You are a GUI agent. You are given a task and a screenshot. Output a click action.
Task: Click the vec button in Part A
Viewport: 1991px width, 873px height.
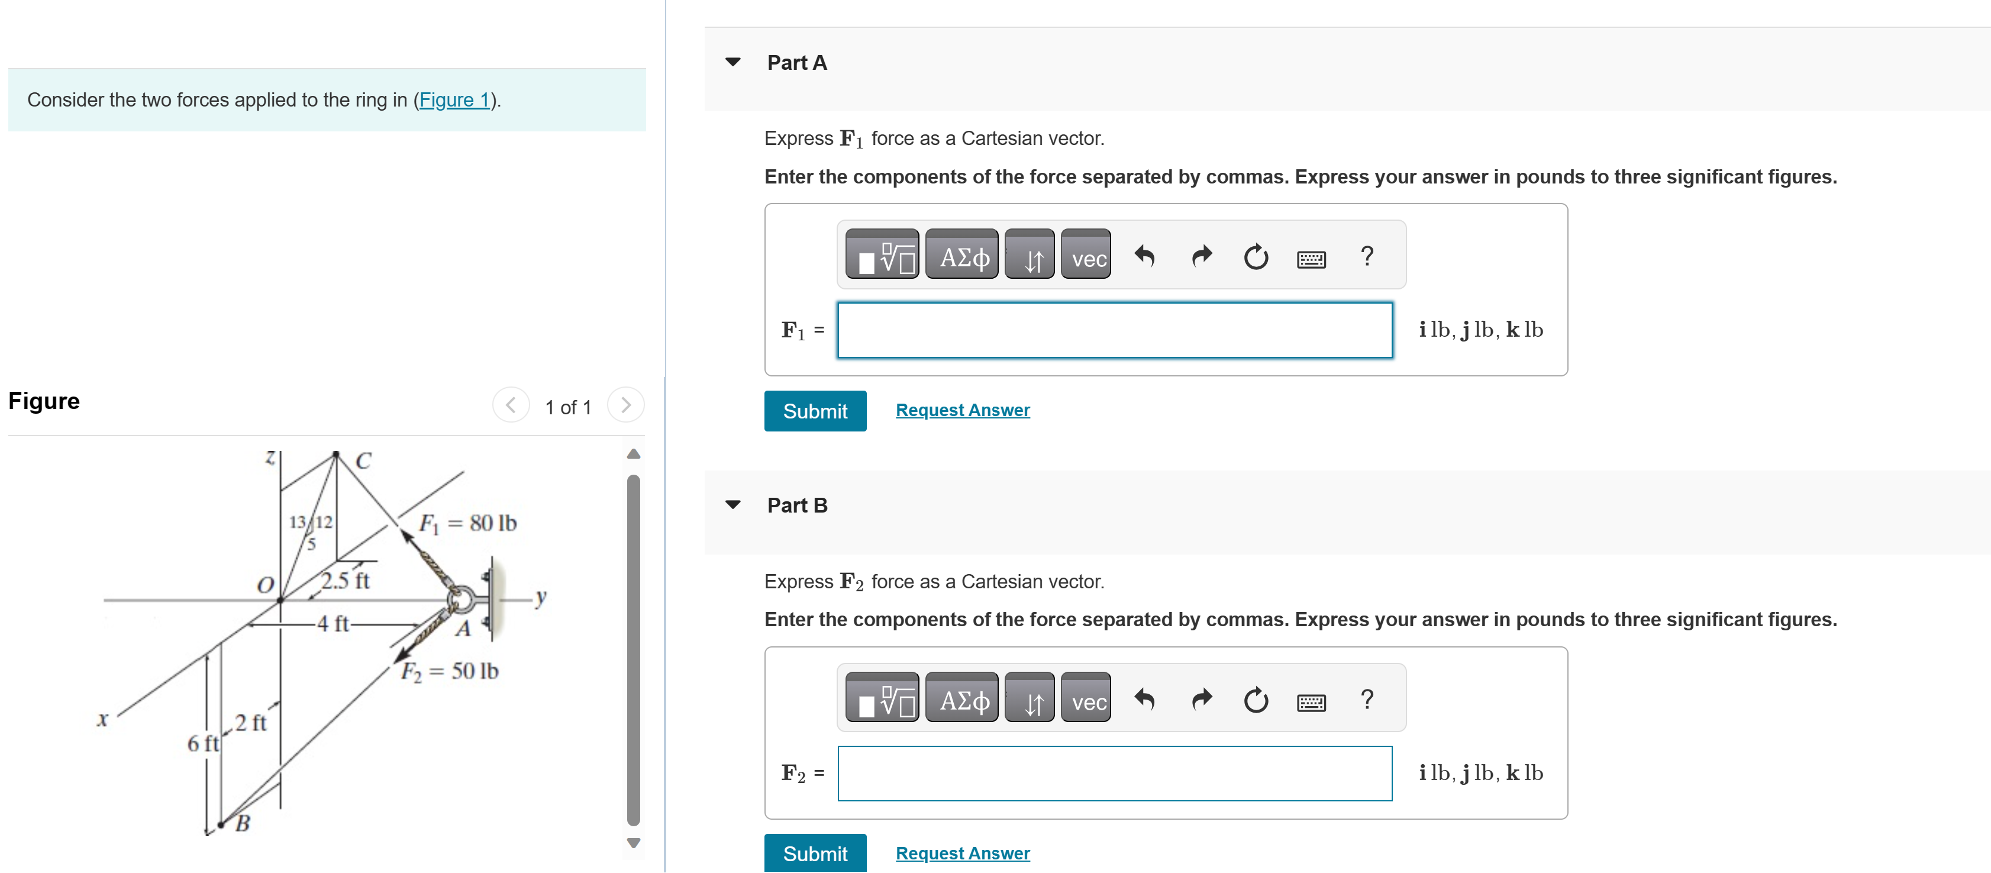coord(1087,256)
